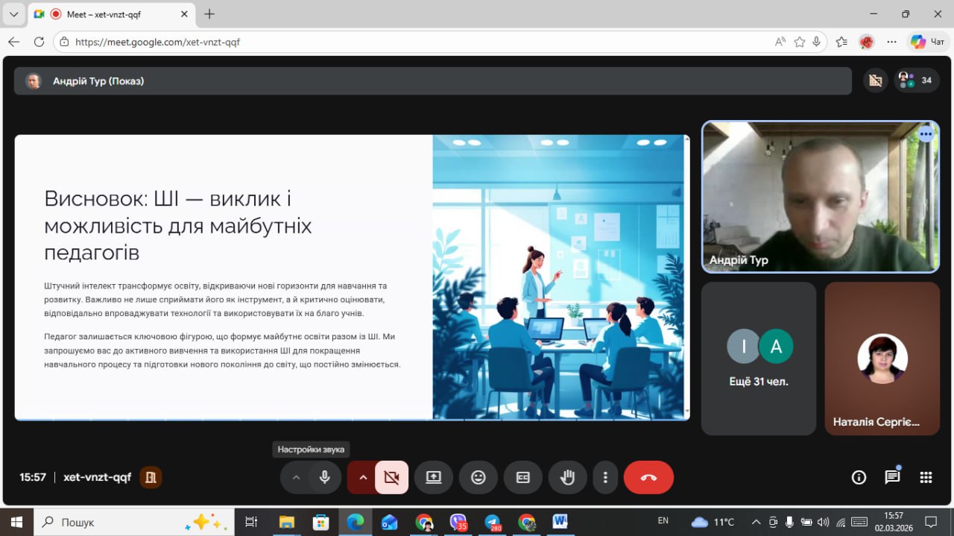Expand video settings chevron next to camera
954x536 pixels.
click(363, 478)
